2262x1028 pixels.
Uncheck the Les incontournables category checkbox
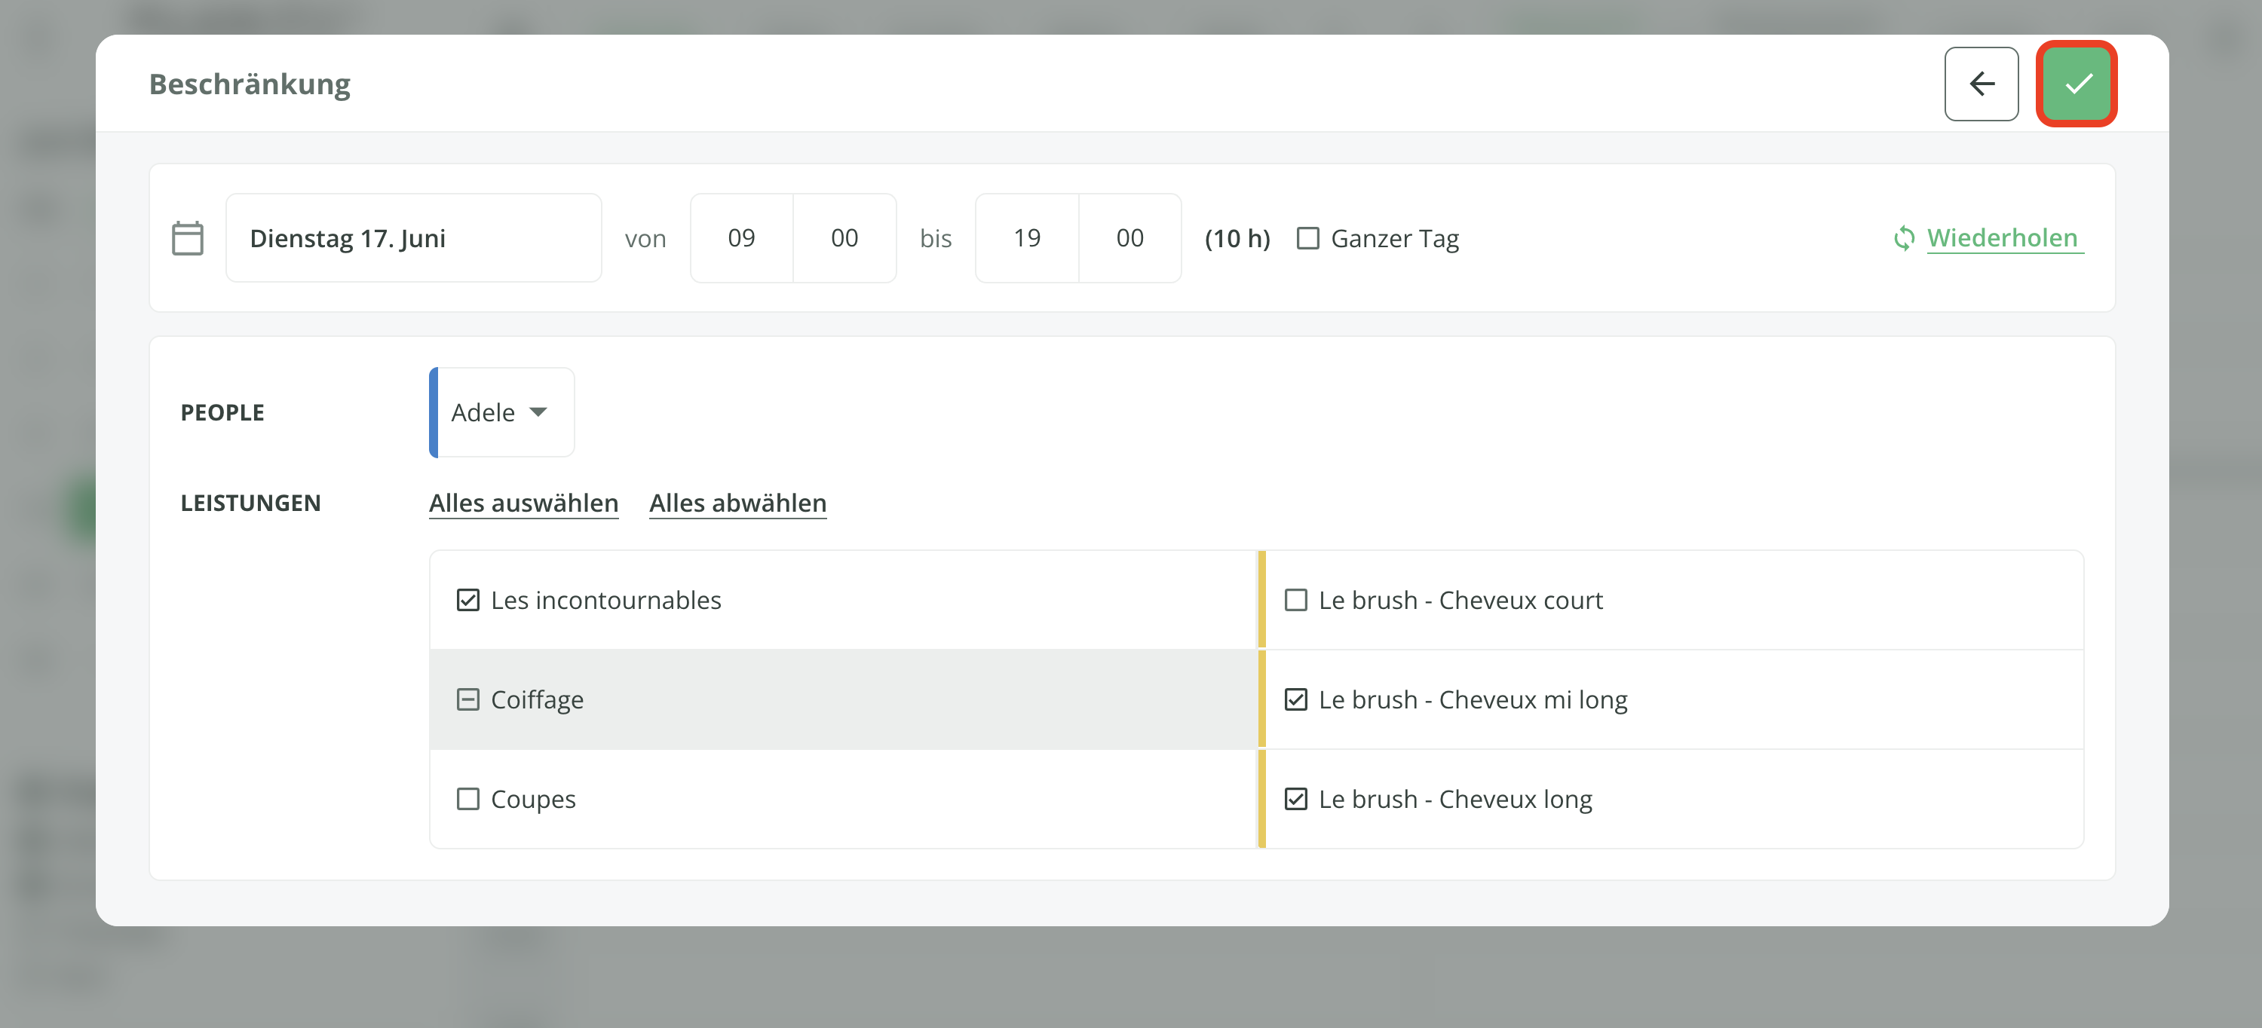pyautogui.click(x=468, y=601)
